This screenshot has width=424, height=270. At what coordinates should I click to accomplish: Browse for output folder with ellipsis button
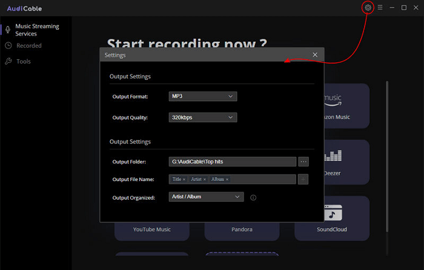[303, 162]
